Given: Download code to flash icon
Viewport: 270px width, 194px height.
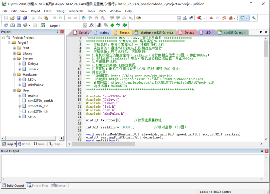Looking at the screenshot, I should (x=43, y=25).
